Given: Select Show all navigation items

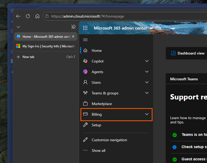Looking at the screenshot, I should 116,151.
